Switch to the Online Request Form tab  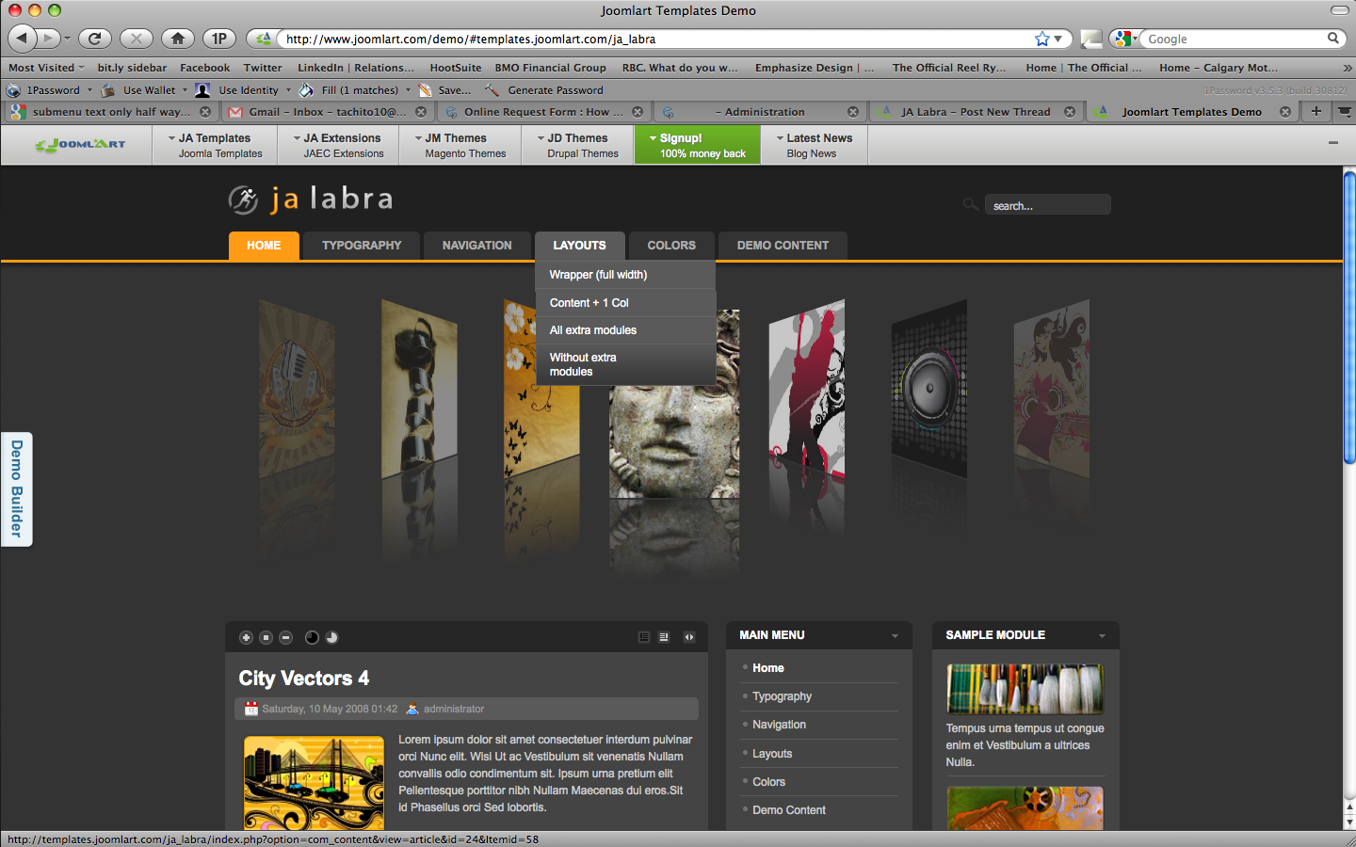click(543, 112)
